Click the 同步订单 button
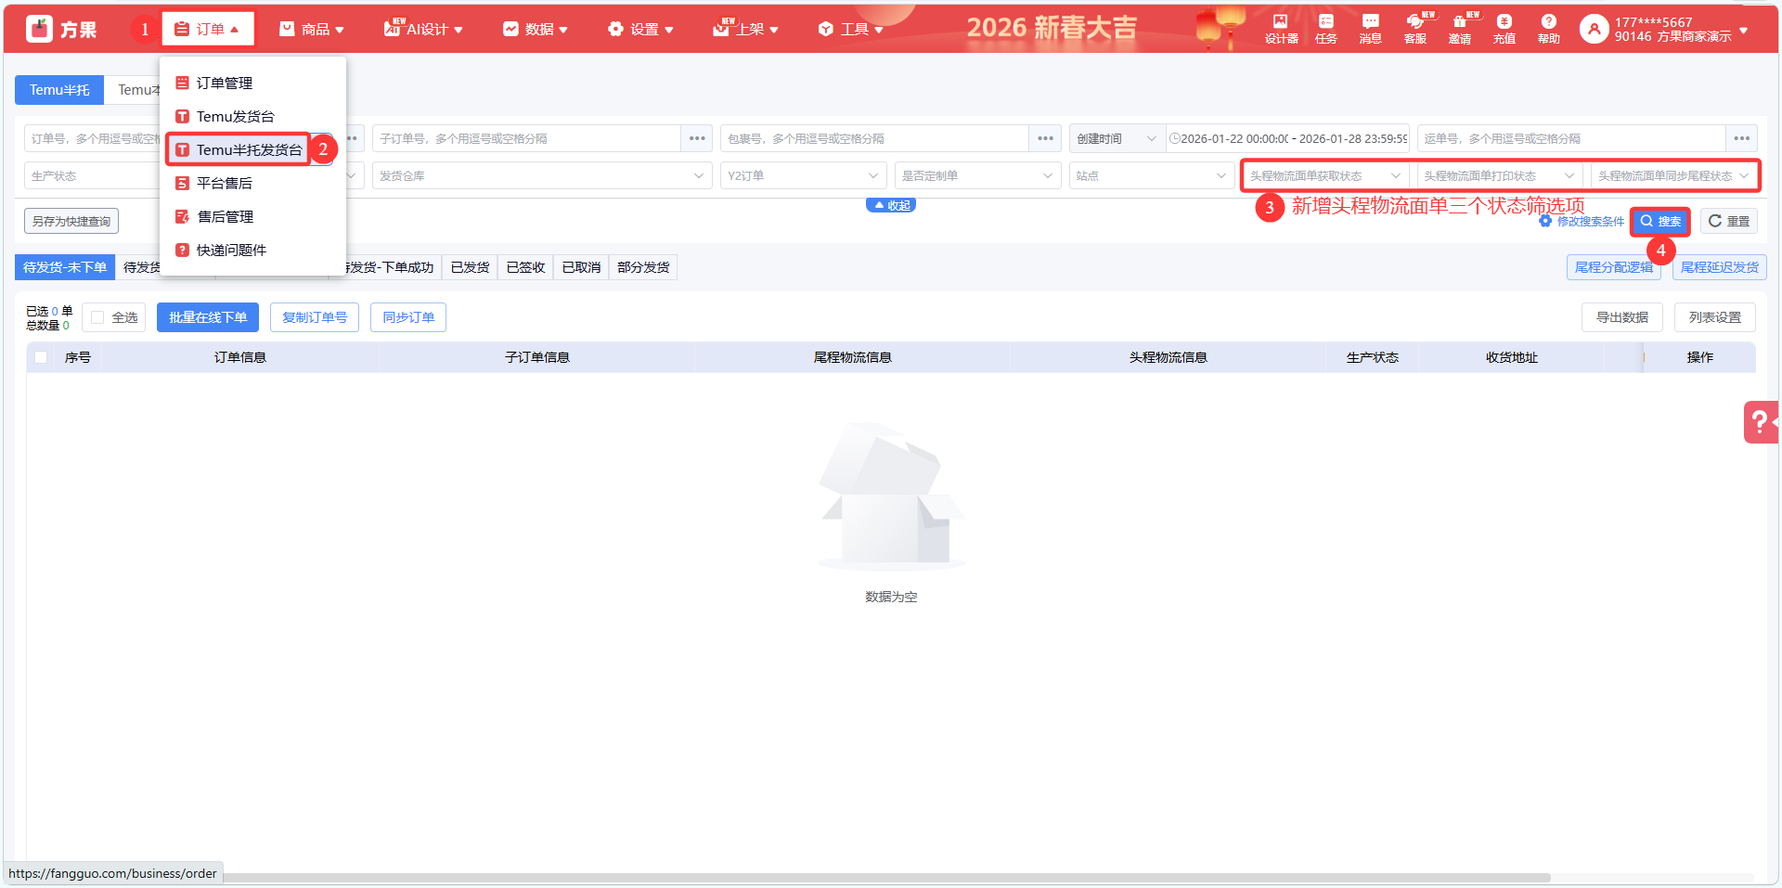The width and height of the screenshot is (1782, 888). point(408,317)
